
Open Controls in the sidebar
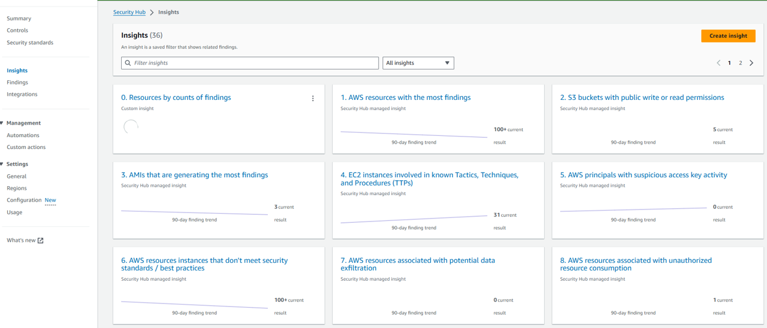point(17,31)
